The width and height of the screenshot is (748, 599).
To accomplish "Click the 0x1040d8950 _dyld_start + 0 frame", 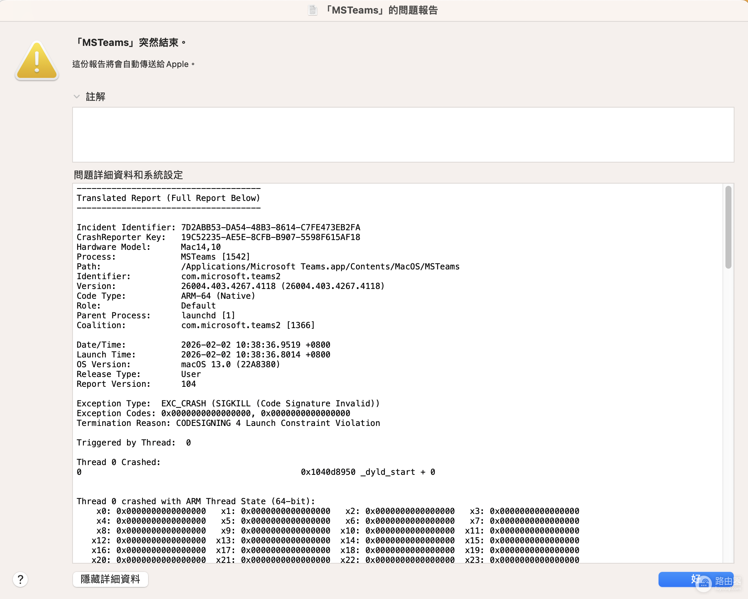I will click(368, 472).
